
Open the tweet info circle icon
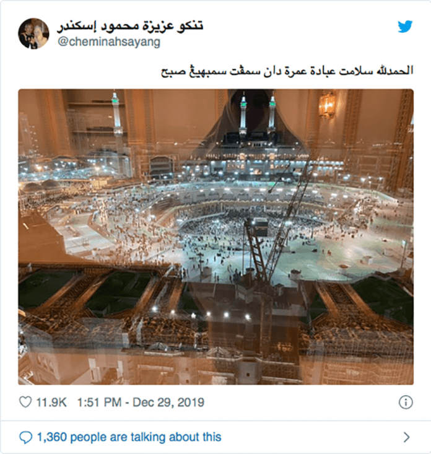pyautogui.click(x=406, y=403)
